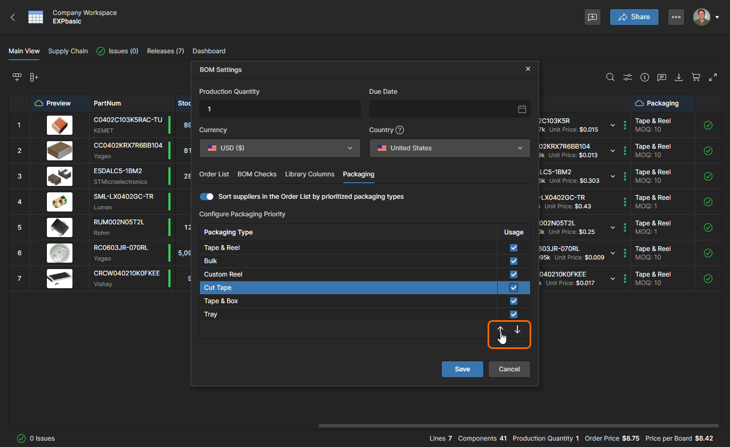This screenshot has height=447, width=730.
Task: Click the Save button
Action: click(462, 369)
